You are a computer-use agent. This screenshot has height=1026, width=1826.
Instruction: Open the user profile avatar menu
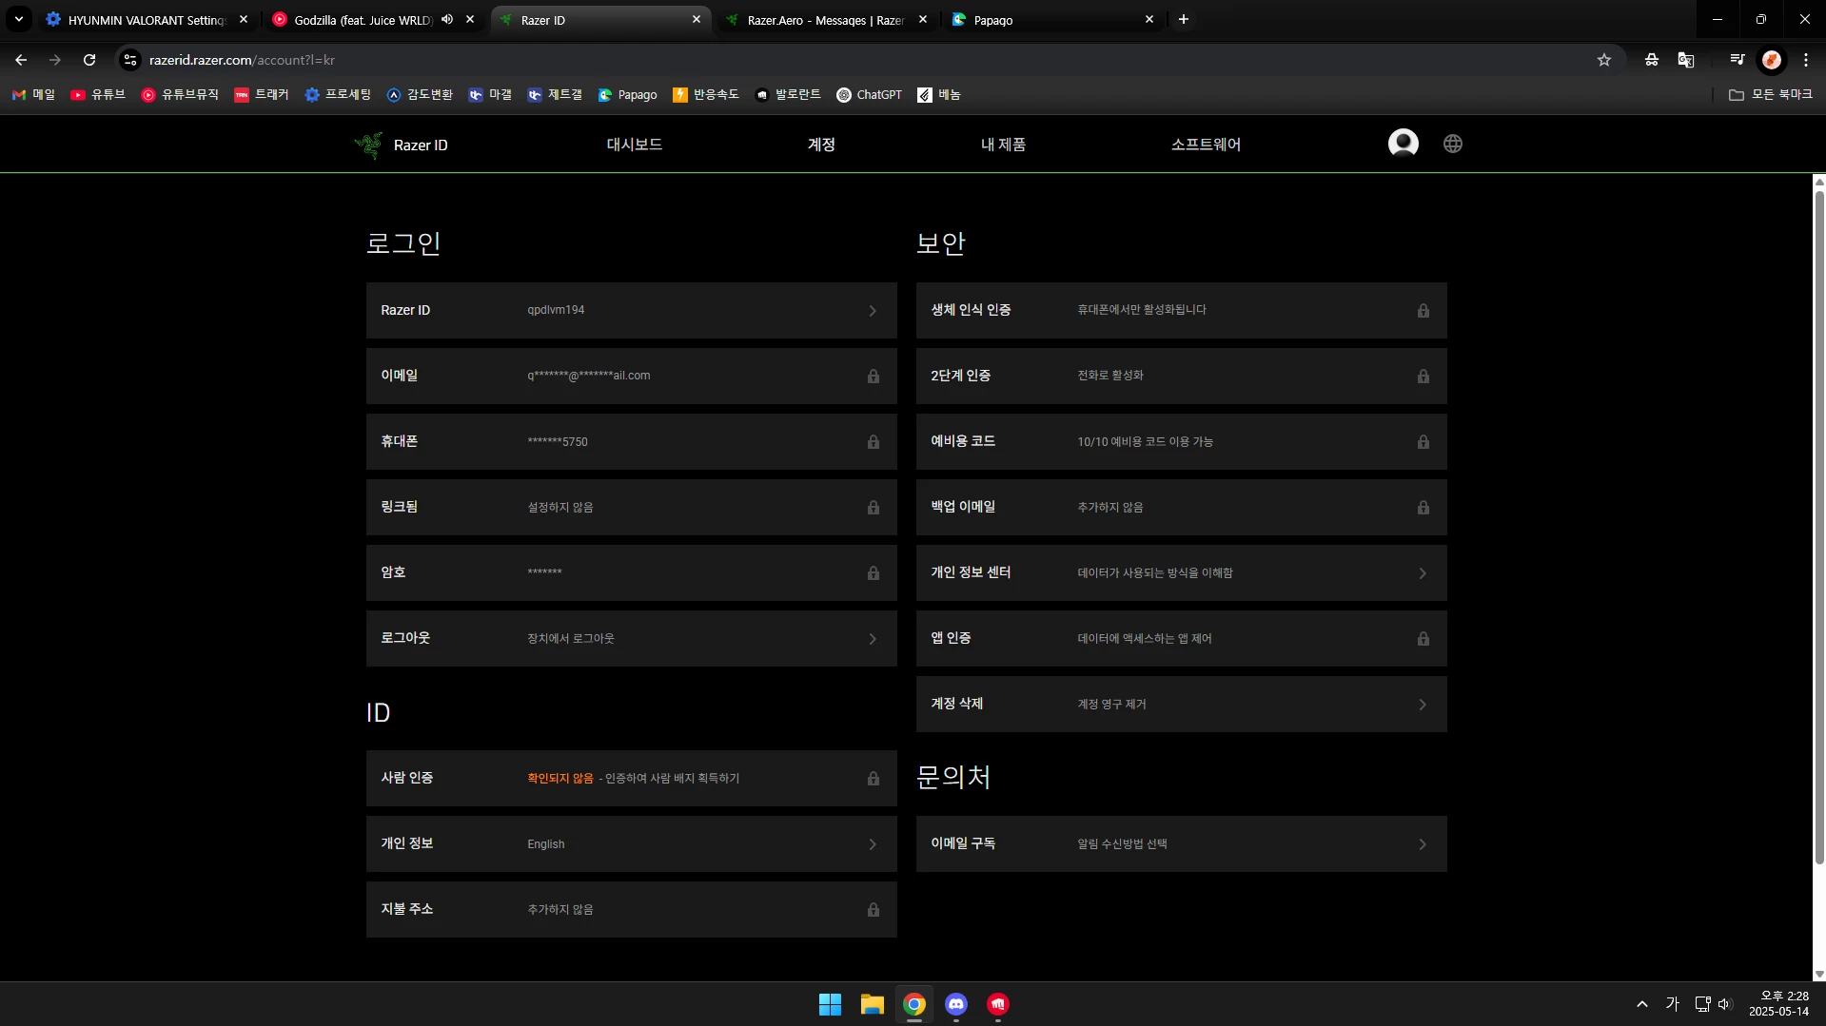point(1403,144)
